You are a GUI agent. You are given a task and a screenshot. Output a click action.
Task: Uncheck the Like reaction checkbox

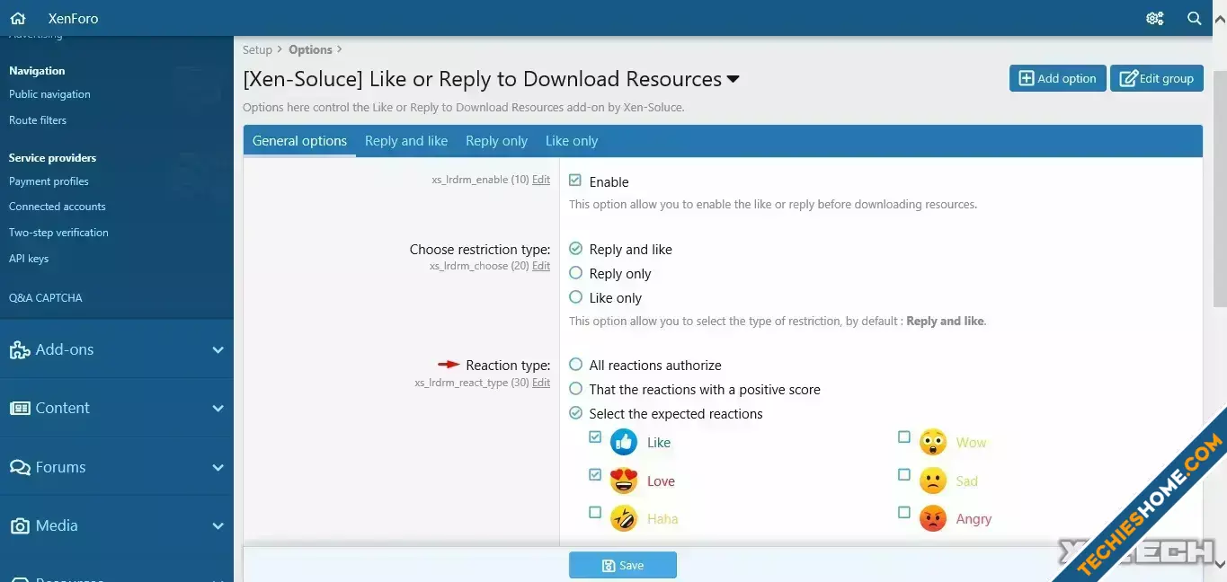(x=595, y=436)
